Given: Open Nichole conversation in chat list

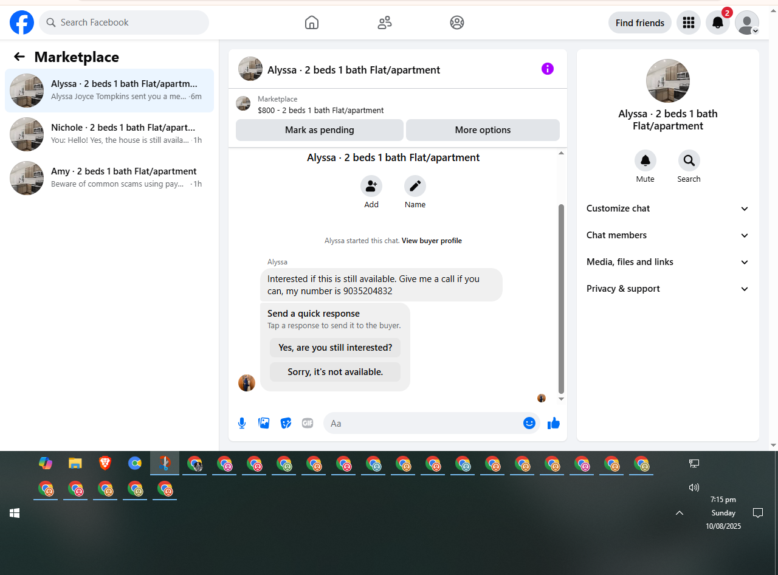Looking at the screenshot, I should tap(109, 134).
